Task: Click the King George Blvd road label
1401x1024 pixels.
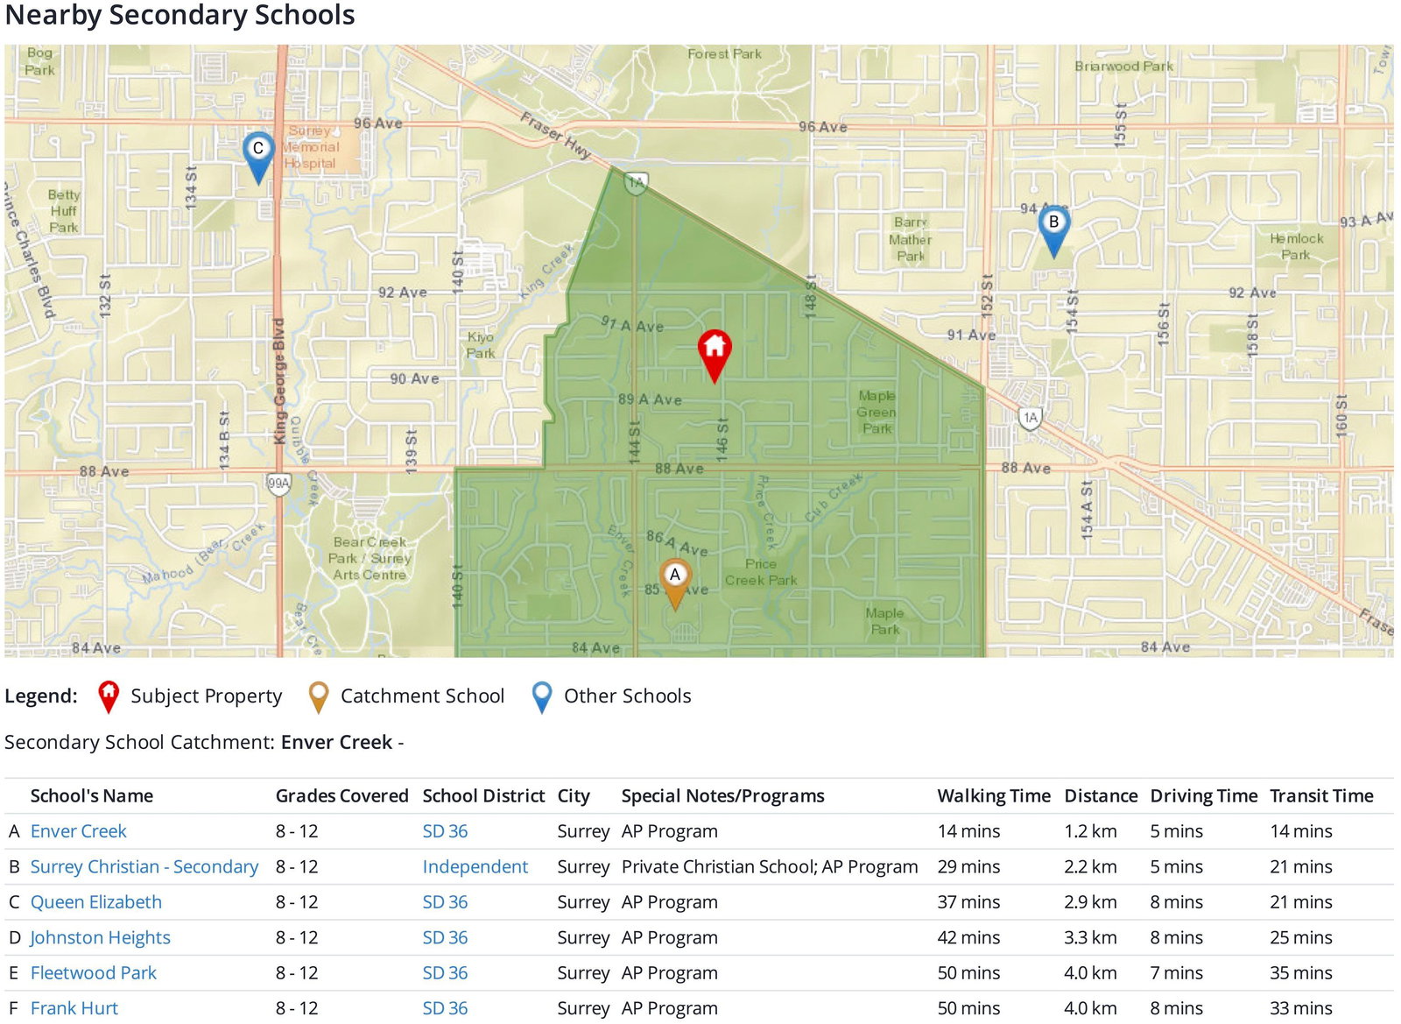Action: click(279, 381)
